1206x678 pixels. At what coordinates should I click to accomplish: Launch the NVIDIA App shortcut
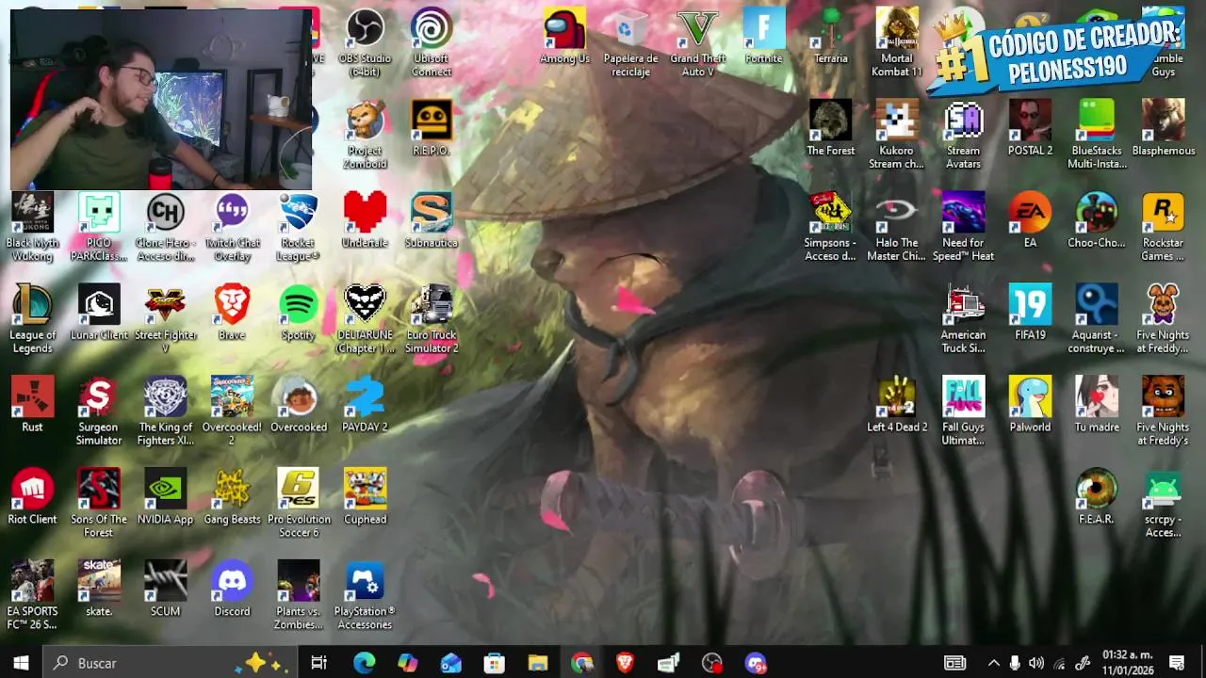(x=166, y=497)
